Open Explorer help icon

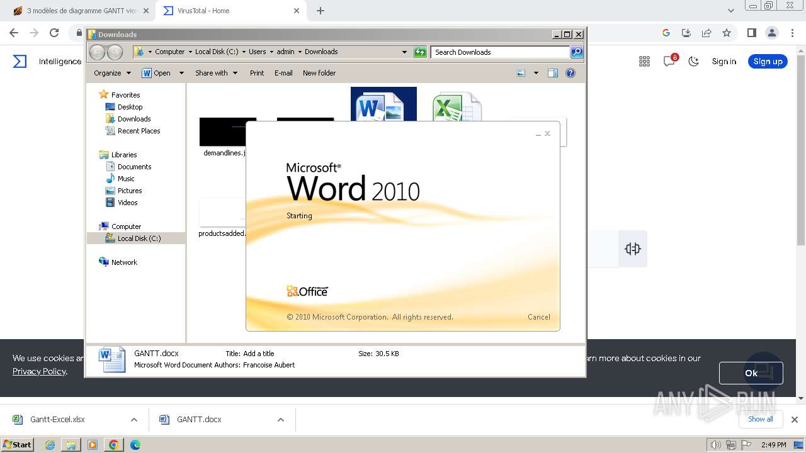click(570, 73)
